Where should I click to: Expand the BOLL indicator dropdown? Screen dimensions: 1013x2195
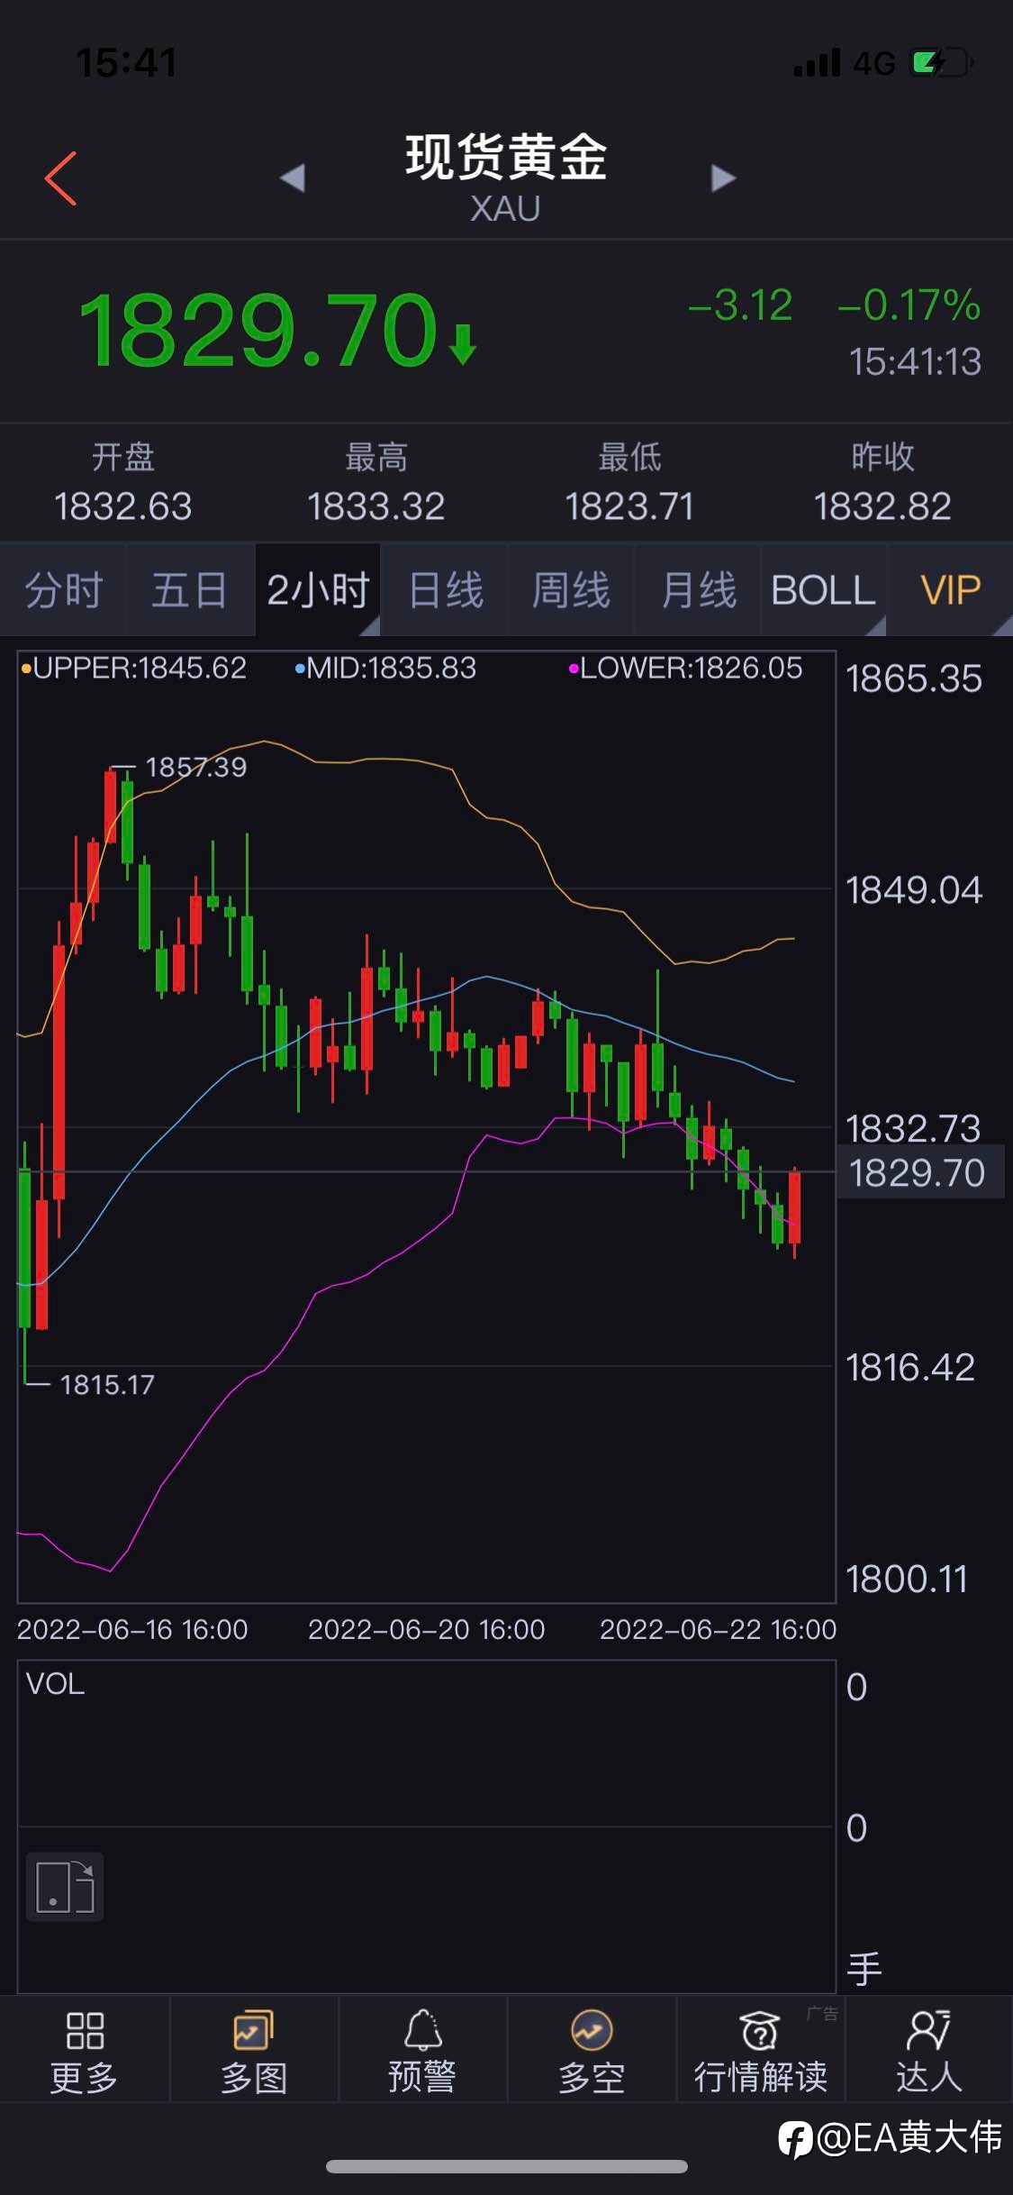[x=824, y=590]
